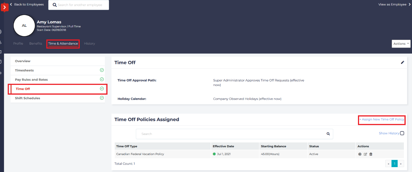Open the Benefits tab
The image size is (412, 172).
36,43
